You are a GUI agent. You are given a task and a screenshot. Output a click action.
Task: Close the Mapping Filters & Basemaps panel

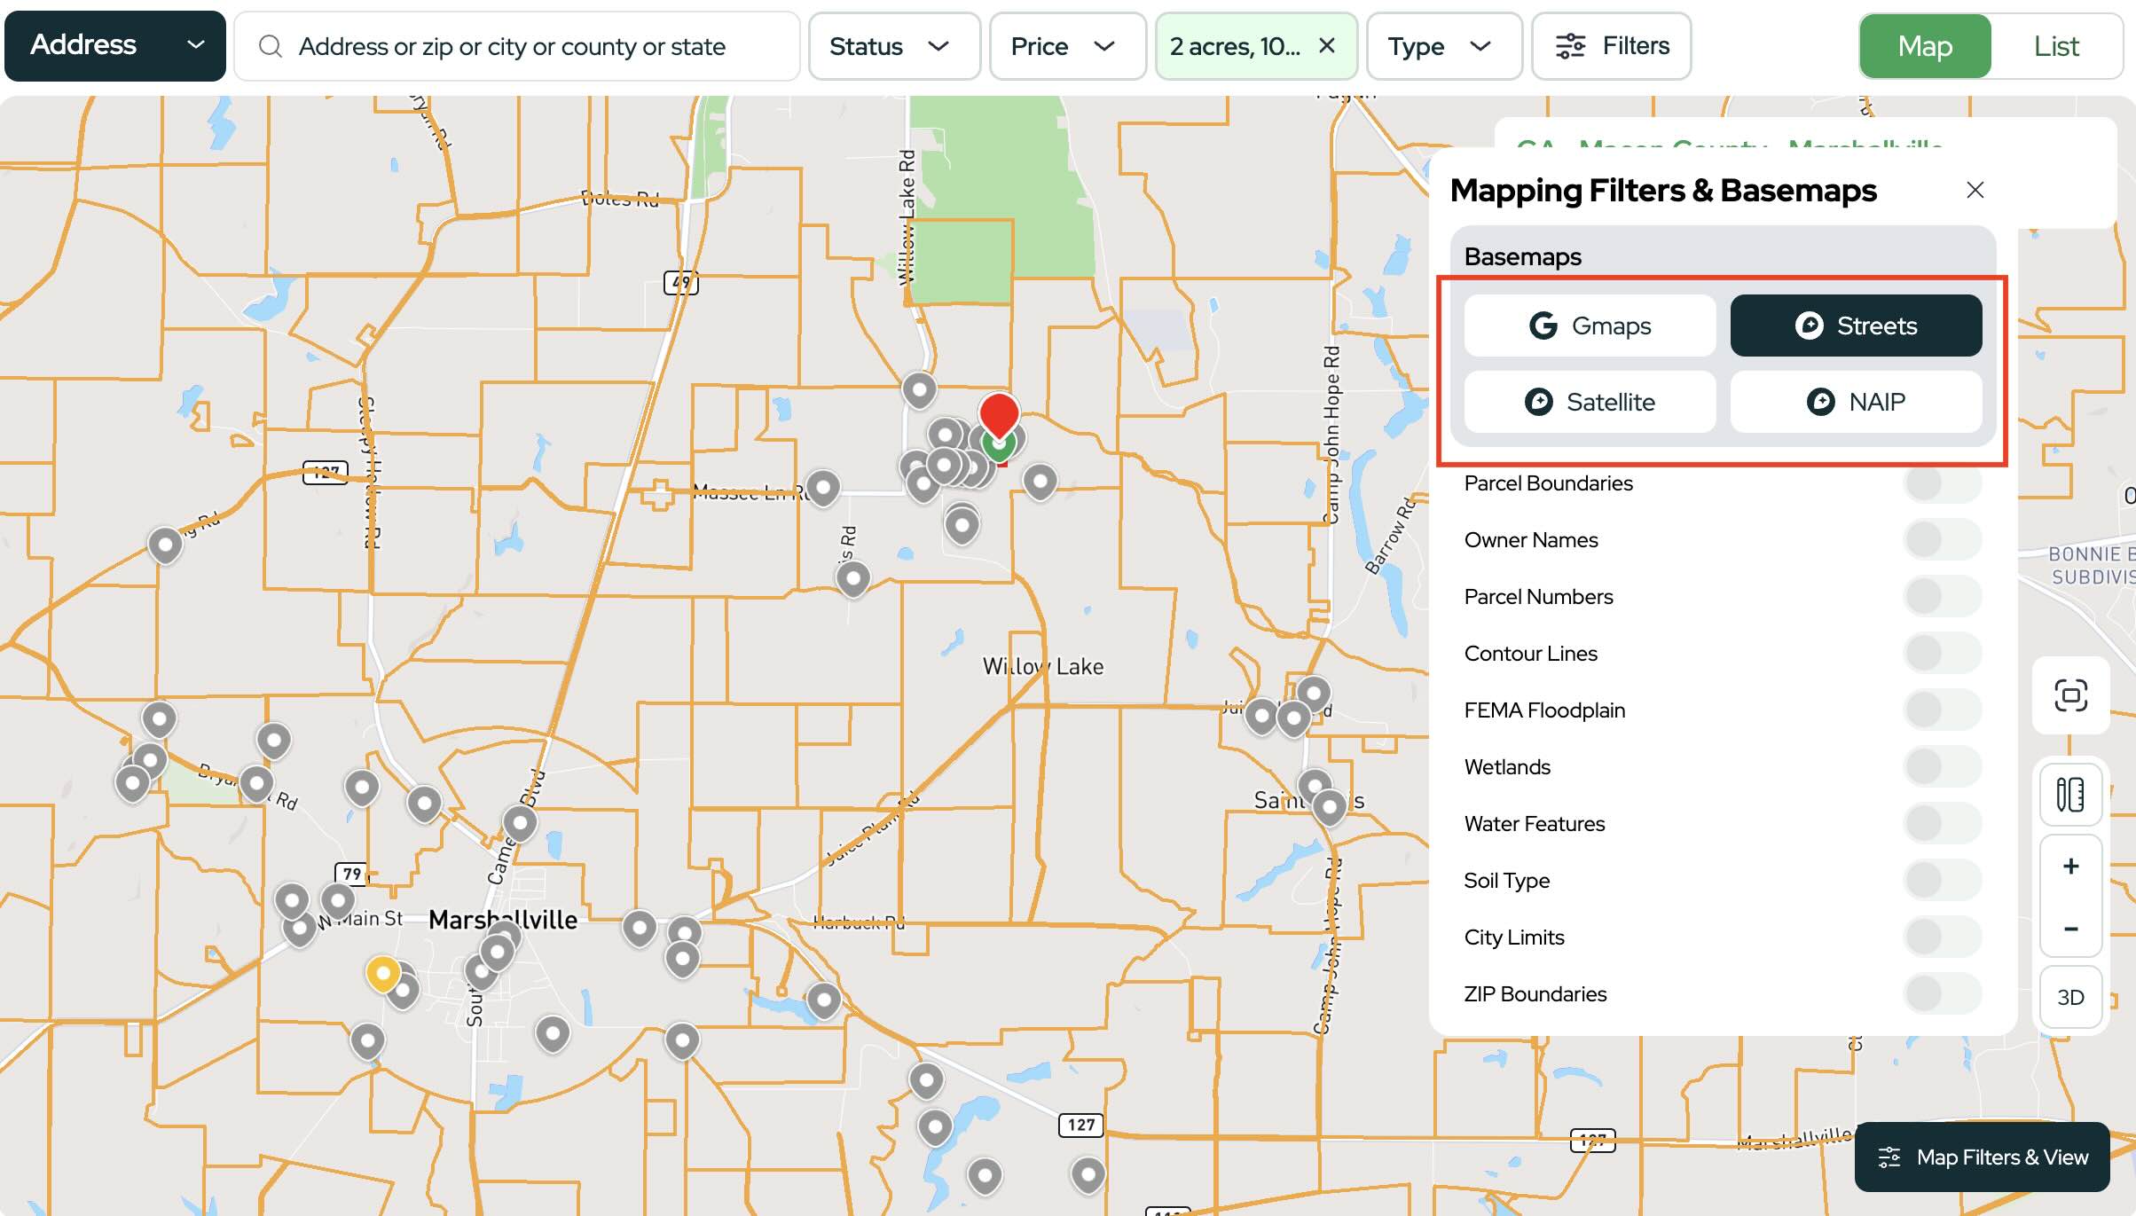(1975, 190)
